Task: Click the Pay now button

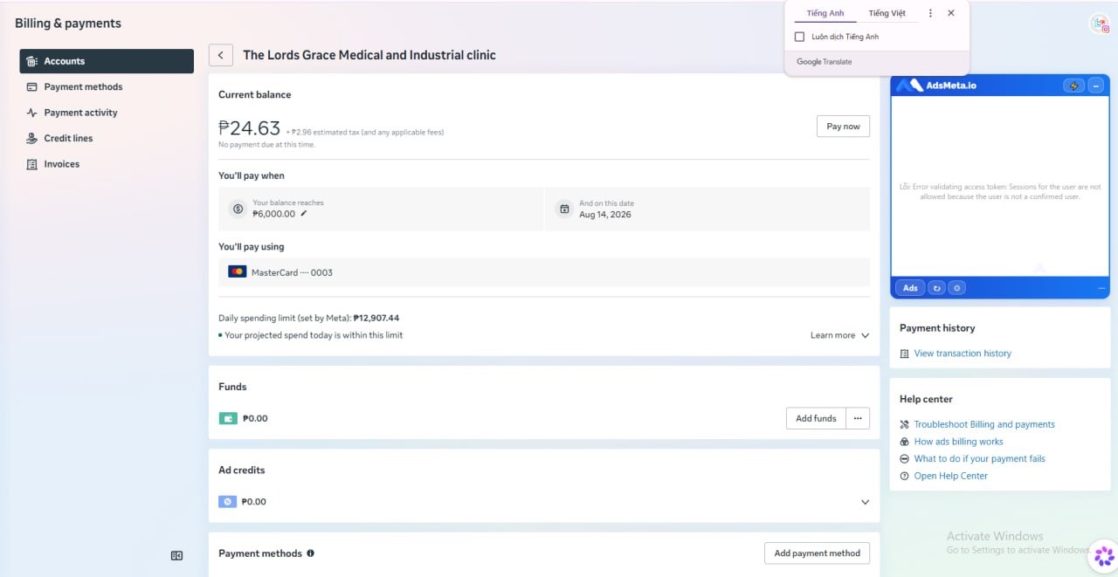Action: pyautogui.click(x=843, y=127)
